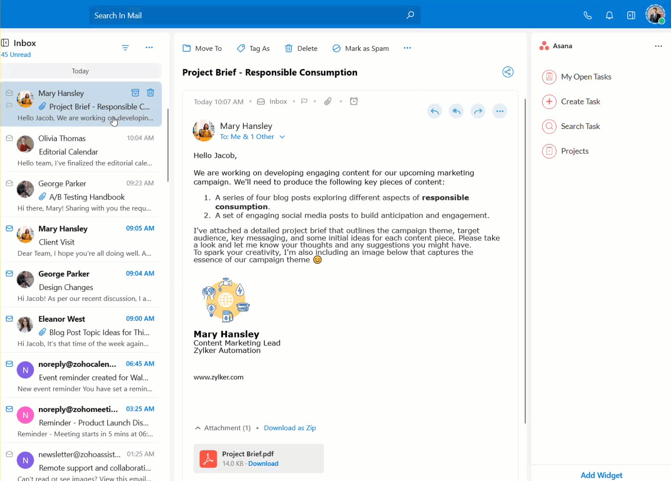The height and width of the screenshot is (481, 671).
Task: Open the Project Brief.pdf attachment icon
Action: tap(208, 459)
